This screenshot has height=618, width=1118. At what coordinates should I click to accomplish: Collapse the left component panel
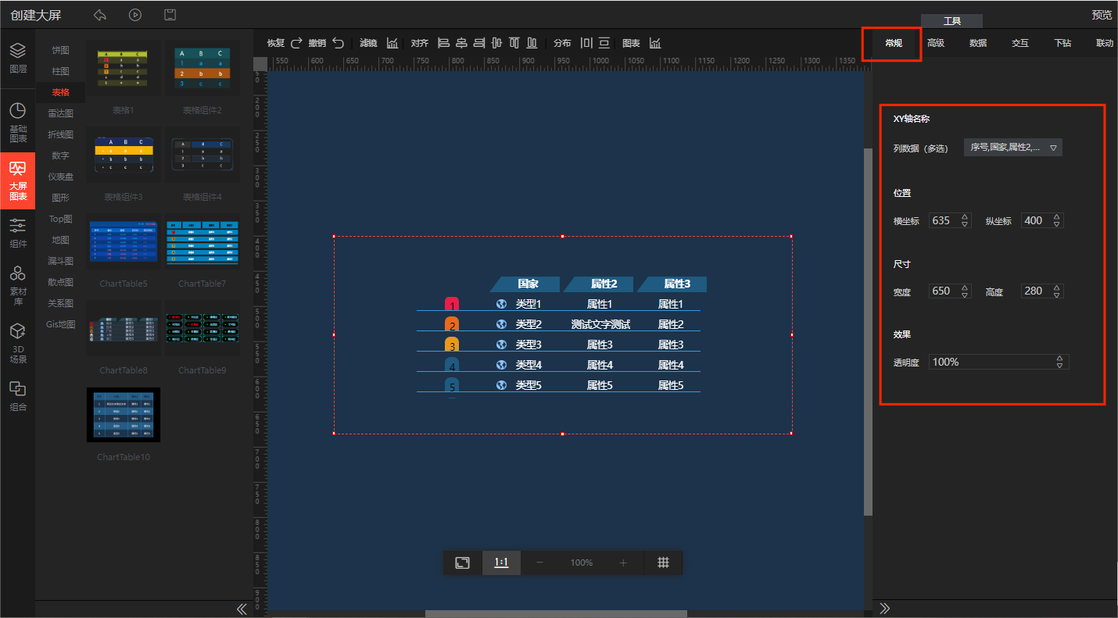[242, 609]
